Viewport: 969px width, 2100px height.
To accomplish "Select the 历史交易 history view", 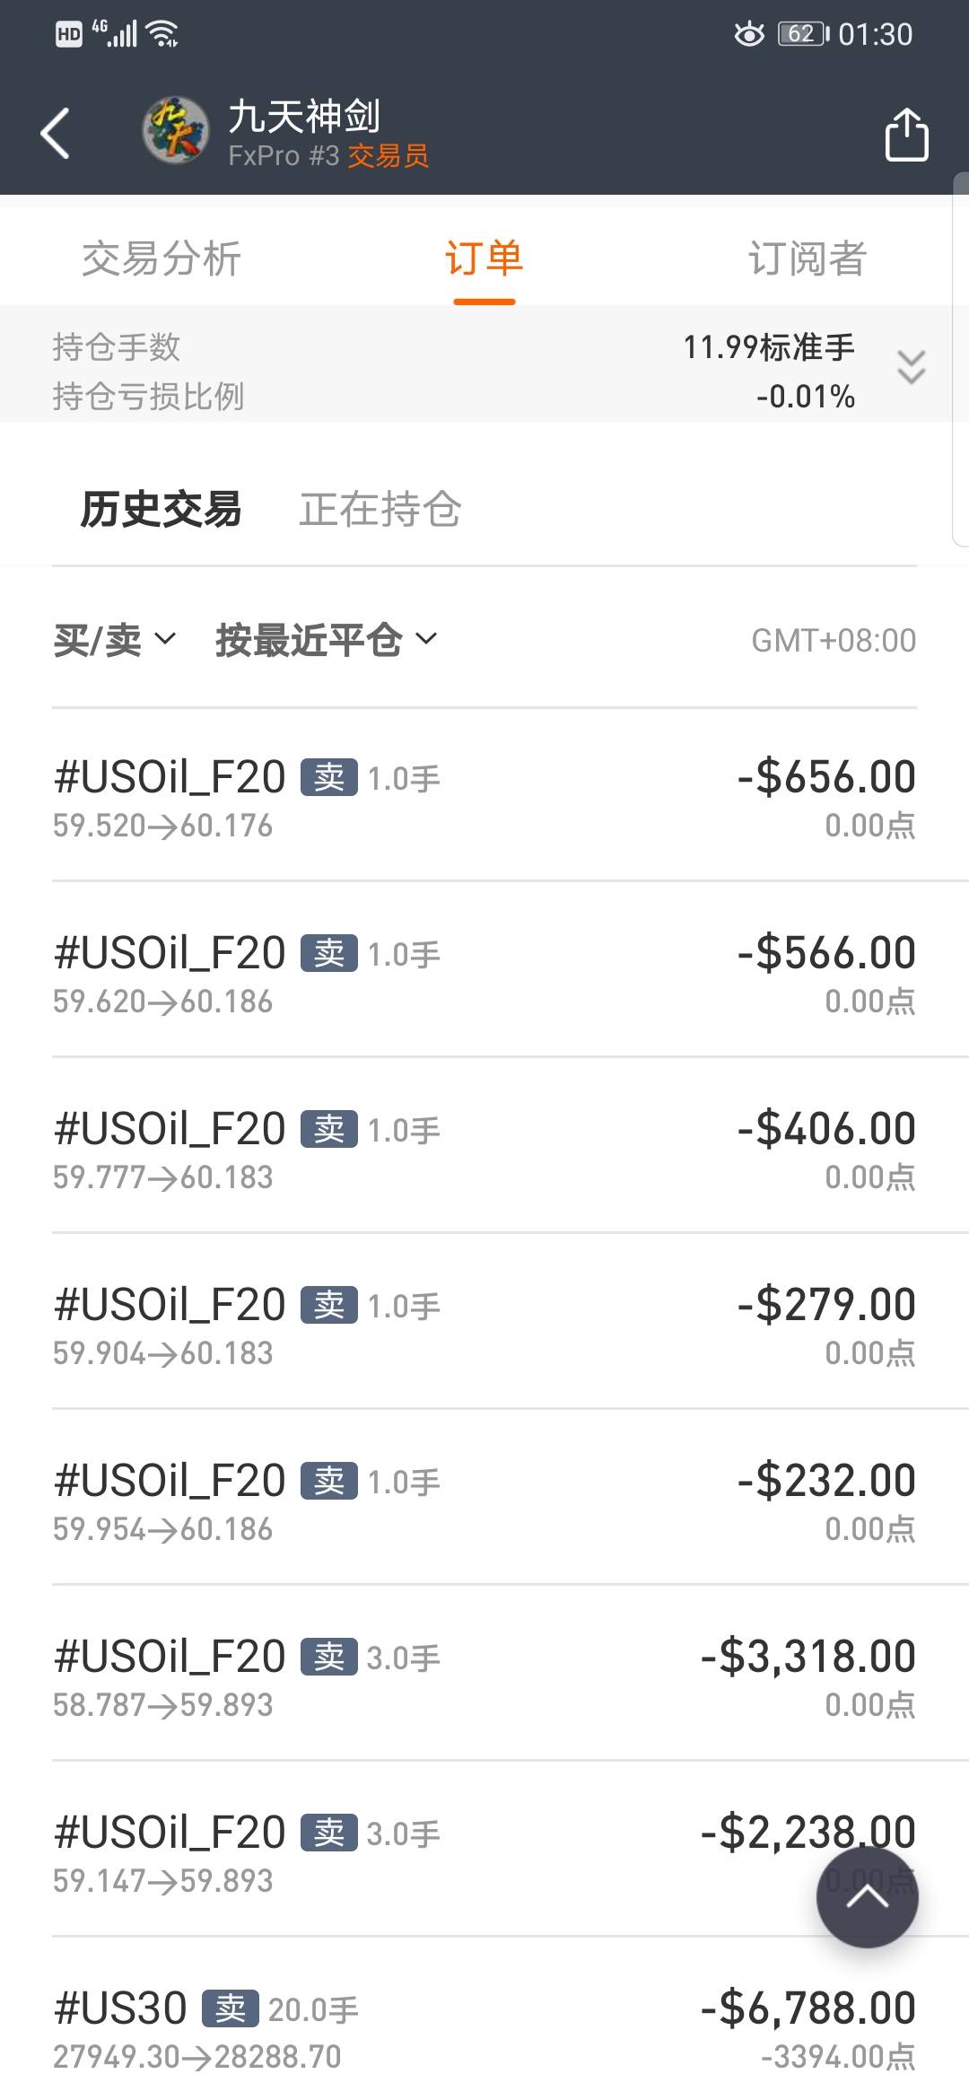I will pos(161,509).
